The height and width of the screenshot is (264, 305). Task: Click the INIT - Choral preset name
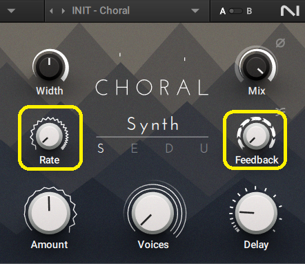101,10
